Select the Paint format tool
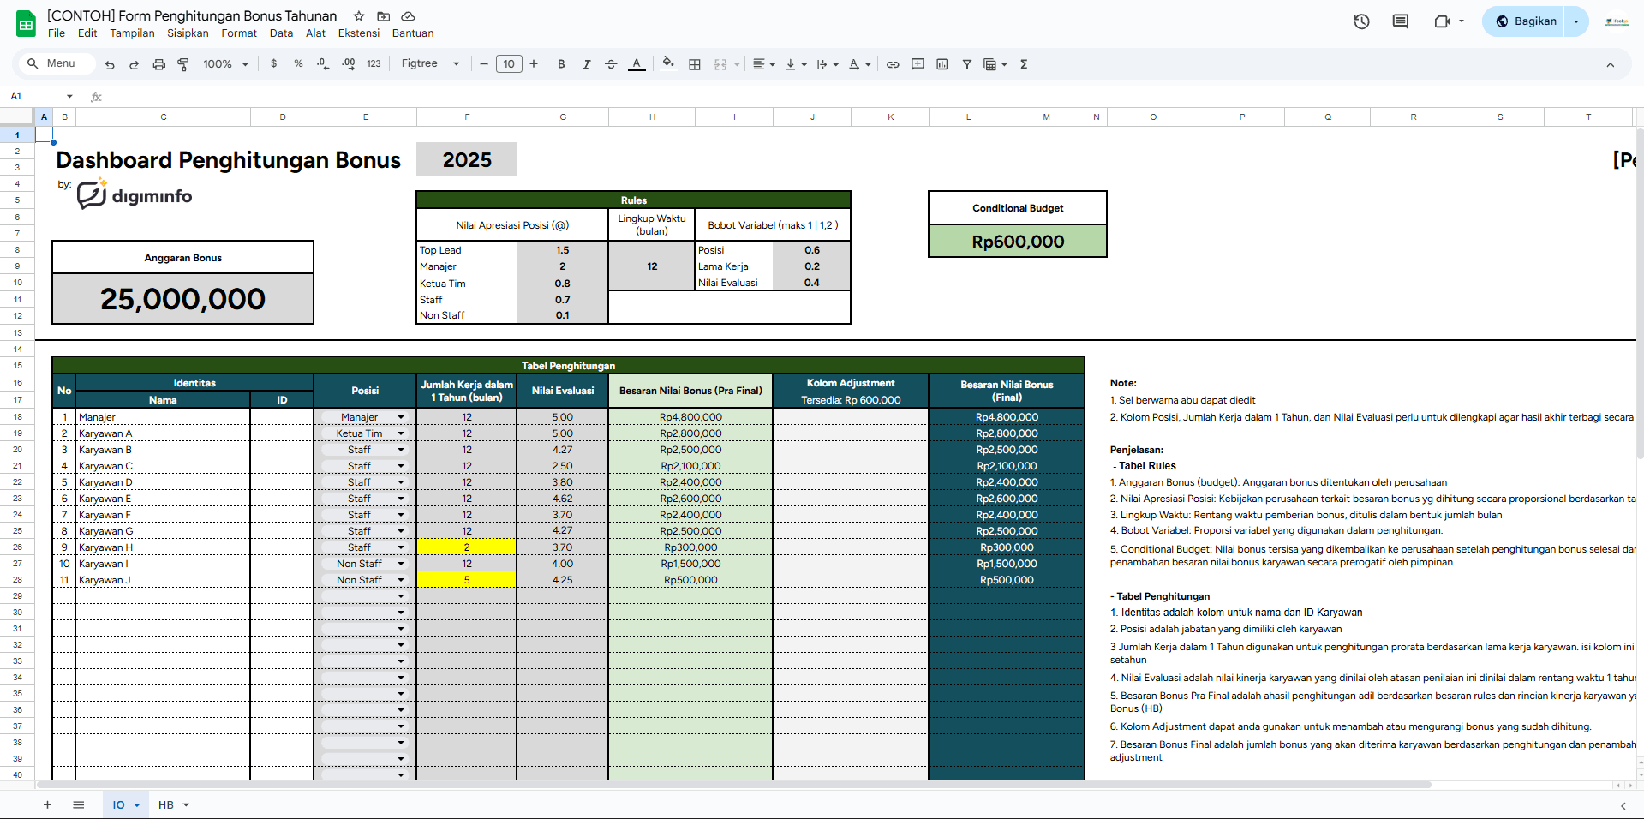1644x819 pixels. click(183, 64)
